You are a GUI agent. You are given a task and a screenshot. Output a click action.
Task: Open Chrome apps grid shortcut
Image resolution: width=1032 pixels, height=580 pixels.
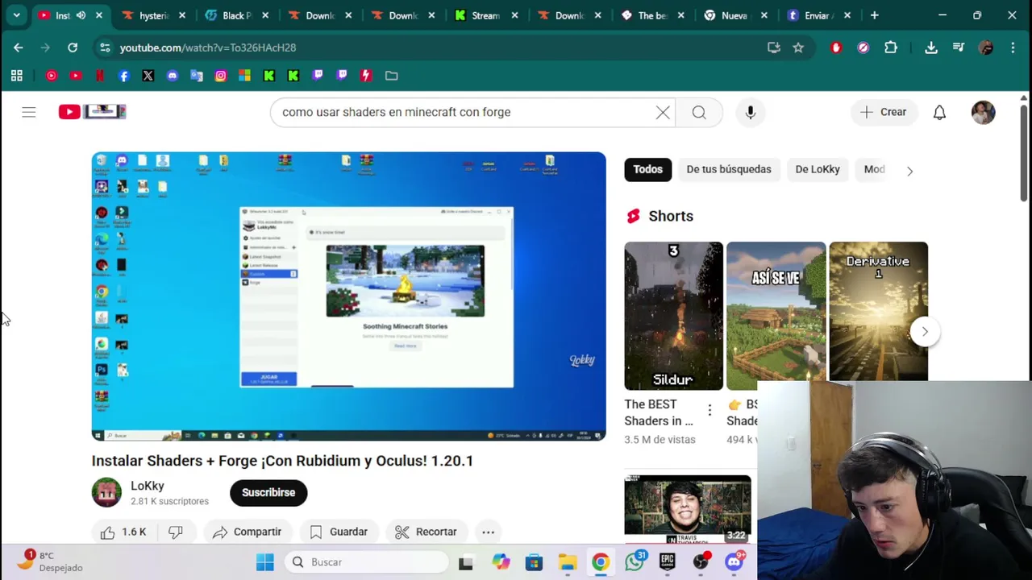(x=16, y=76)
